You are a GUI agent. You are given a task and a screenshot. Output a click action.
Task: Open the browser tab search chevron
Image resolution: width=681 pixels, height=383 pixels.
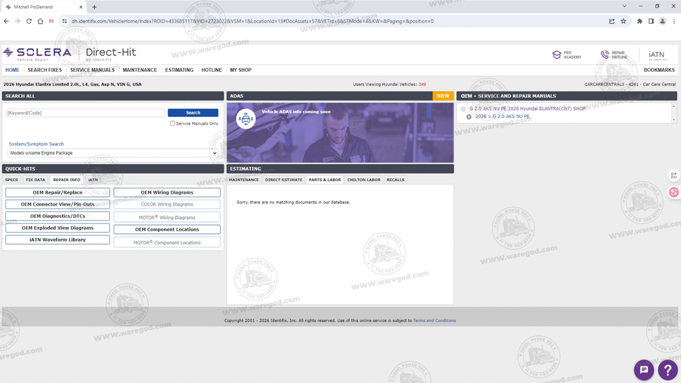coord(625,6)
